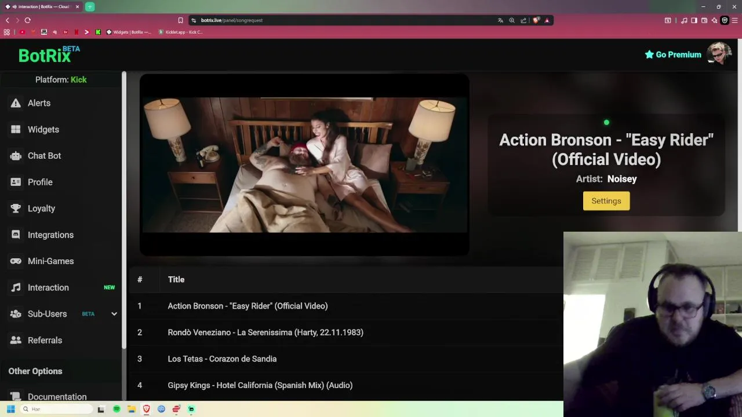Image resolution: width=742 pixels, height=417 pixels.
Task: Open the Windows Start menu
Action: [x=10, y=409]
